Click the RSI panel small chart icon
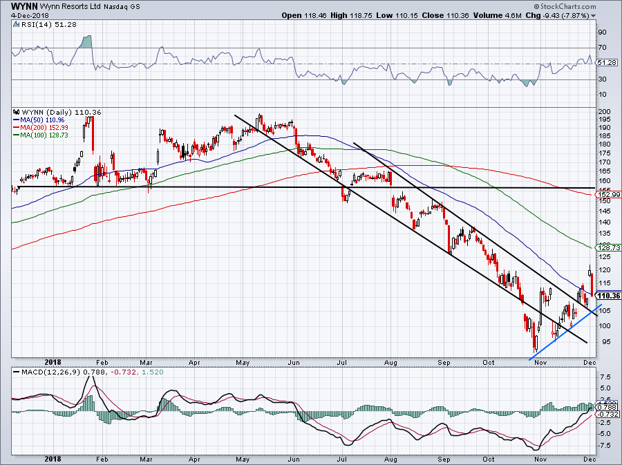Screen dimensions: 622x465 tap(17, 25)
